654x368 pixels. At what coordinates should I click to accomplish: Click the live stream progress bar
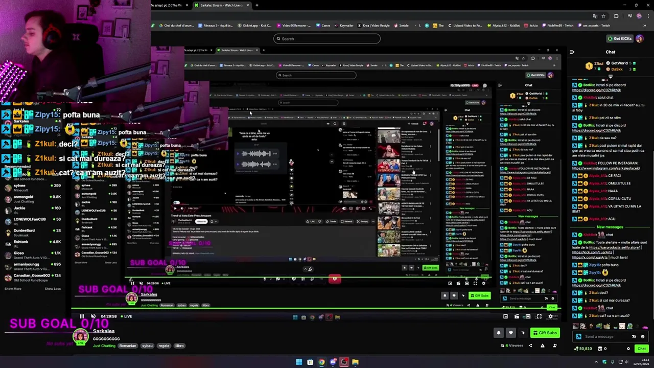coord(316,309)
